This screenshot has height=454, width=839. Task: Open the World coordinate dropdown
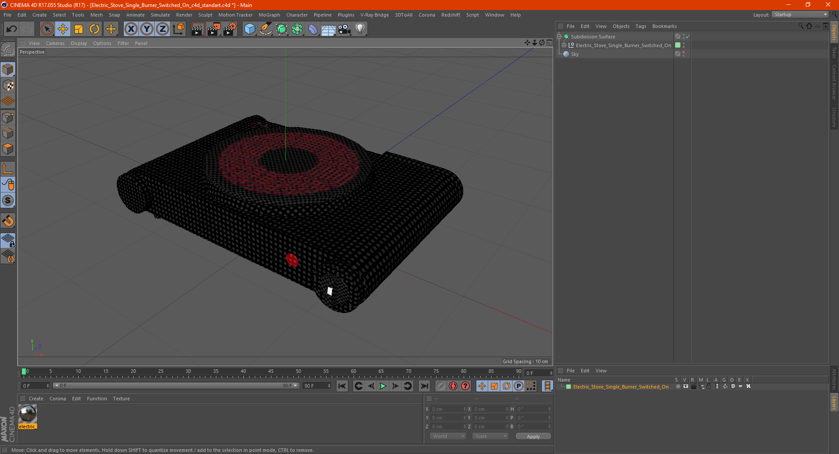coord(448,436)
